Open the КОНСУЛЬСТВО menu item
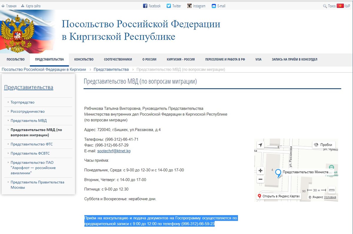 click(x=84, y=59)
